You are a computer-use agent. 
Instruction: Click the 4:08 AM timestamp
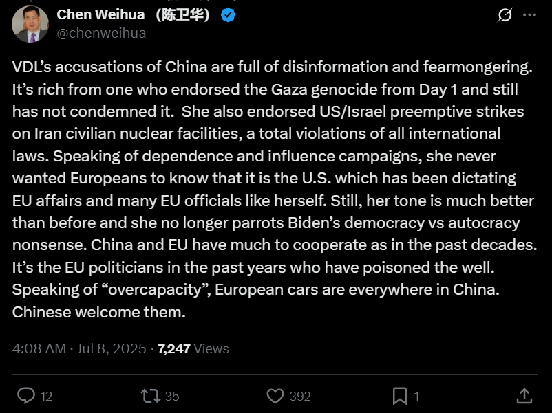[39, 348]
